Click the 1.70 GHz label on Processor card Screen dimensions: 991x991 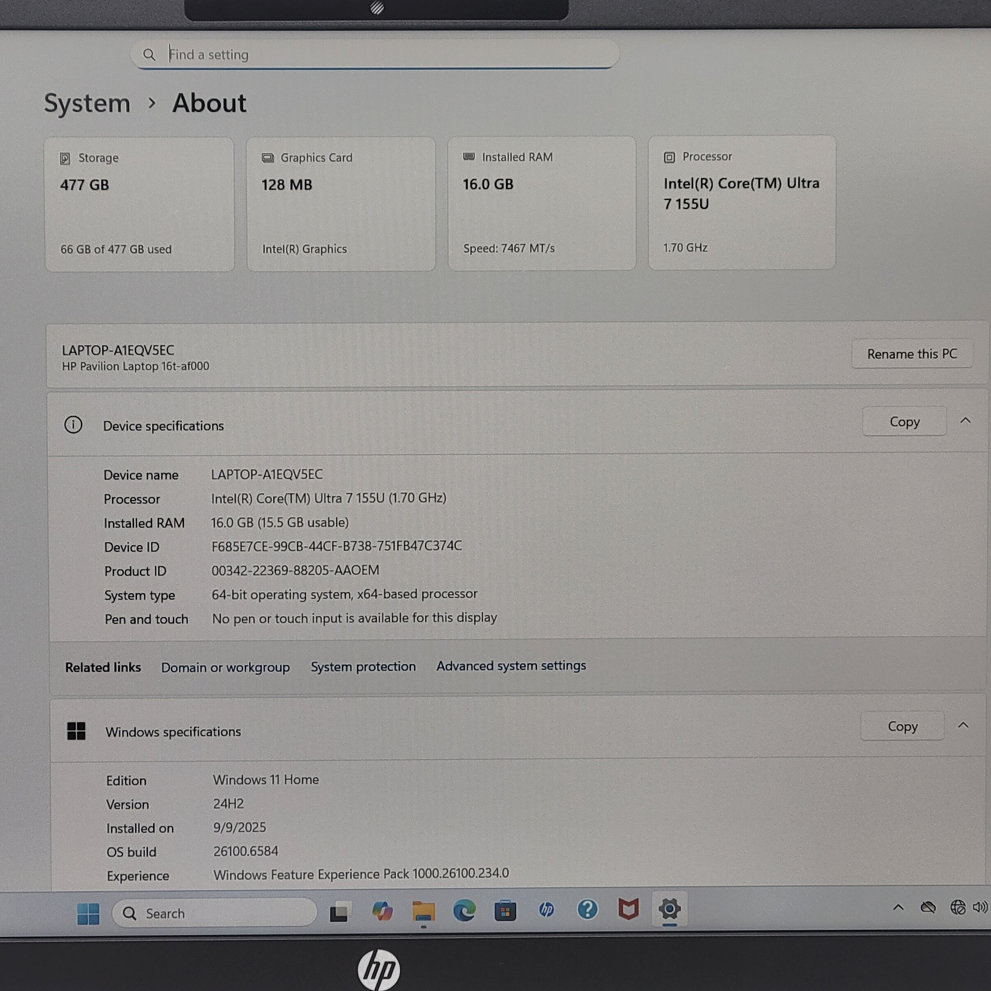pos(685,247)
